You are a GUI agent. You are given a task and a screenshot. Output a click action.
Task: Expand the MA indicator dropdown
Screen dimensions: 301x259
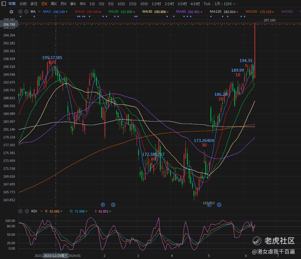(39, 11)
